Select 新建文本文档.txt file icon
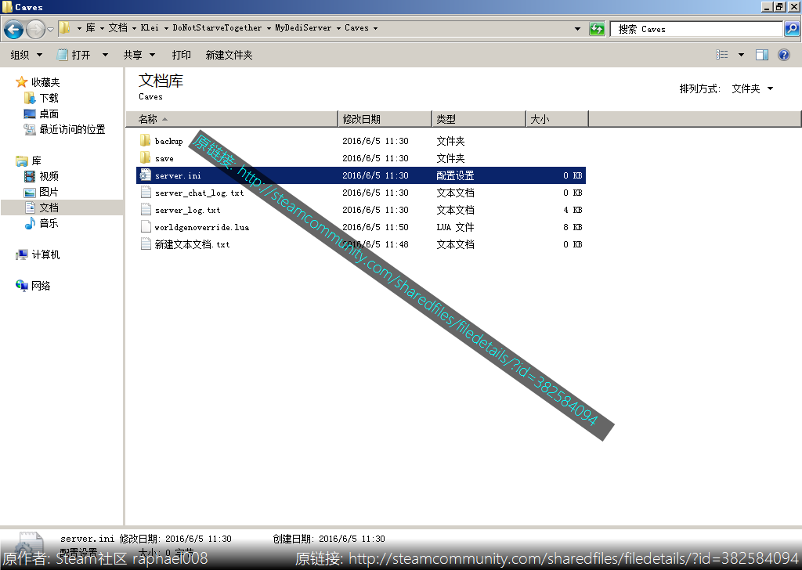This screenshot has height=570, width=802. pos(146,244)
